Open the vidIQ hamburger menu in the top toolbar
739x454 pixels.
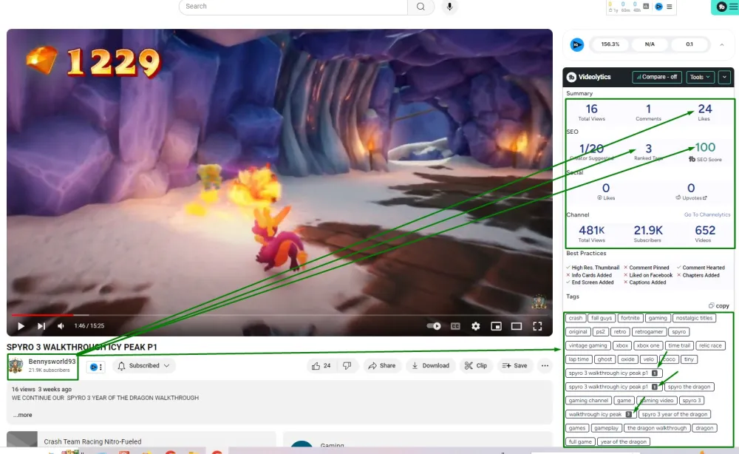pyautogui.click(x=670, y=7)
